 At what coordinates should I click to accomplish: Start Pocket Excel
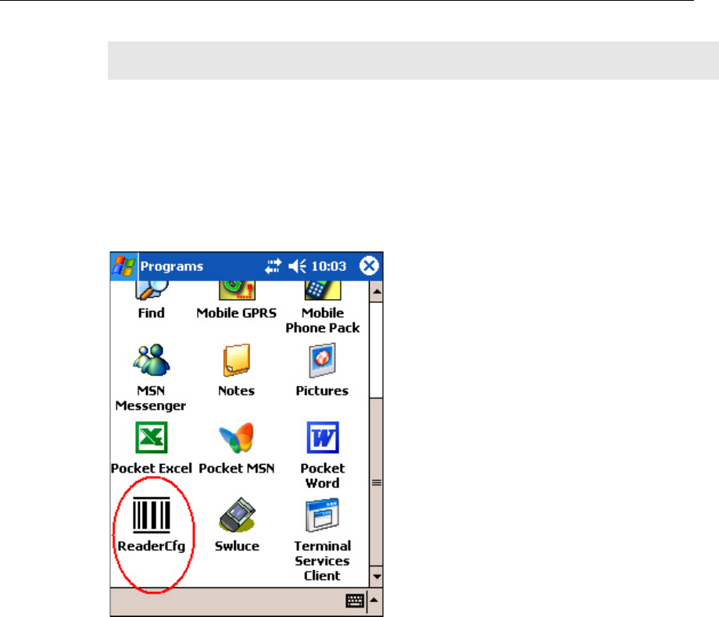152,437
